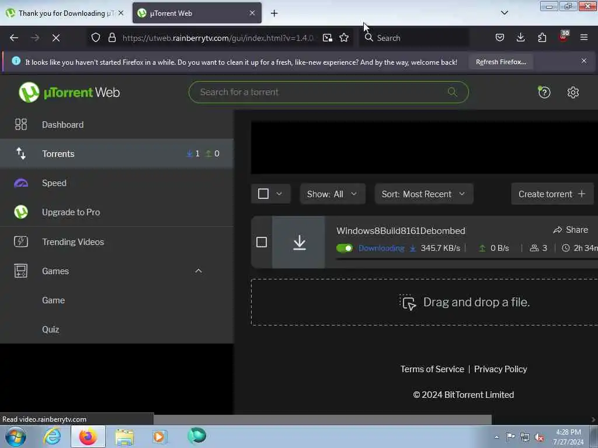The image size is (598, 448).
Task: Open the Terms of Service link
Action: [x=432, y=369]
